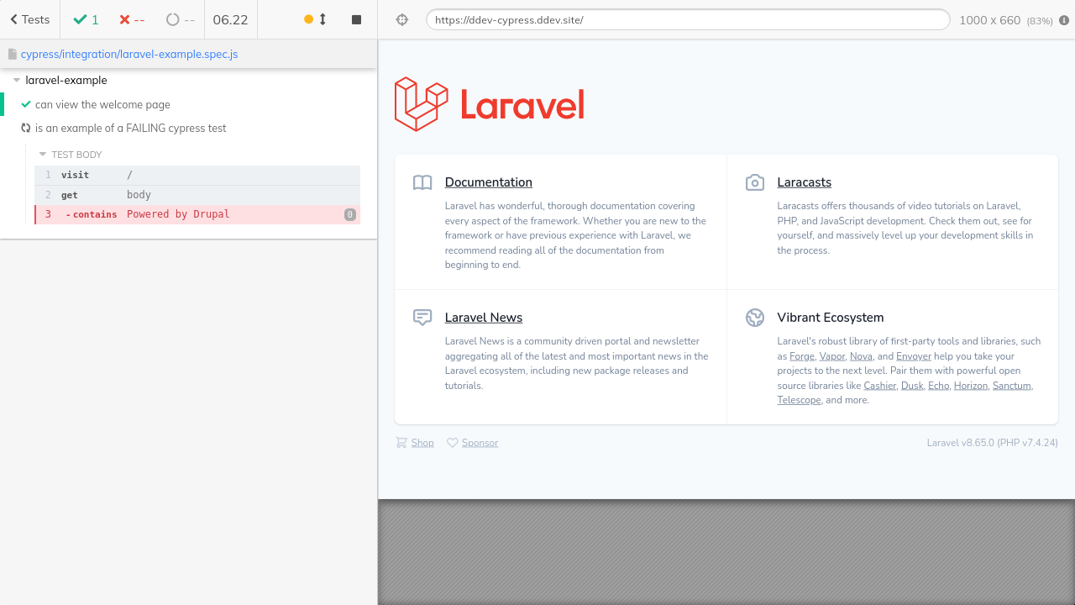Click the URL address field
The height and width of the screenshot is (605, 1075).
point(687,20)
